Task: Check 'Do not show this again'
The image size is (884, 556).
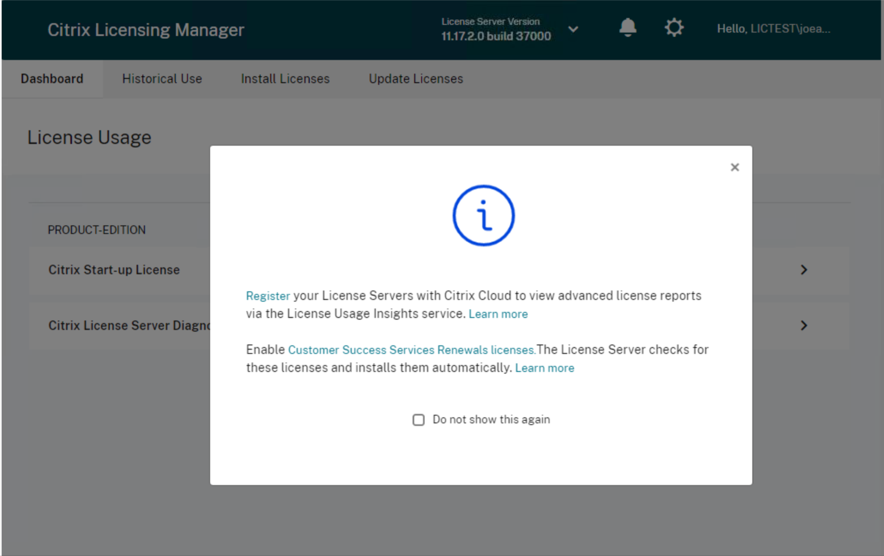Action: click(x=418, y=420)
